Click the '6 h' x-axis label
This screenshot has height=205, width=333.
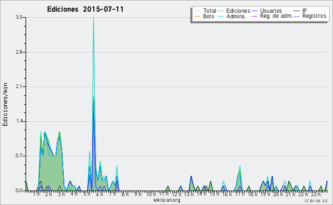click(x=99, y=194)
